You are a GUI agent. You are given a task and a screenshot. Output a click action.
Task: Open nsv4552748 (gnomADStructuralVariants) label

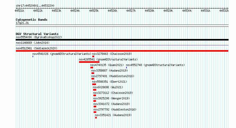pyautogui.click(x=155, y=65)
